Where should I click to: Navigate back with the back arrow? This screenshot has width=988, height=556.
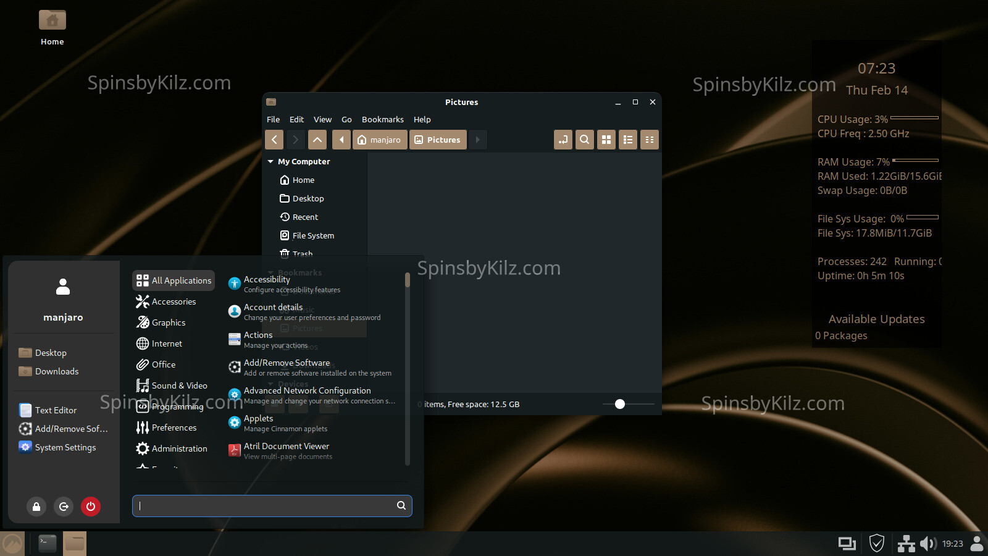click(274, 140)
